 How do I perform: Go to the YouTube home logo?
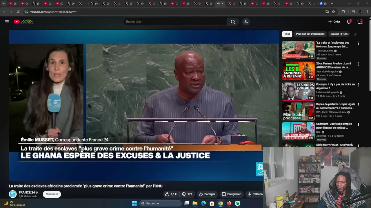[24, 22]
